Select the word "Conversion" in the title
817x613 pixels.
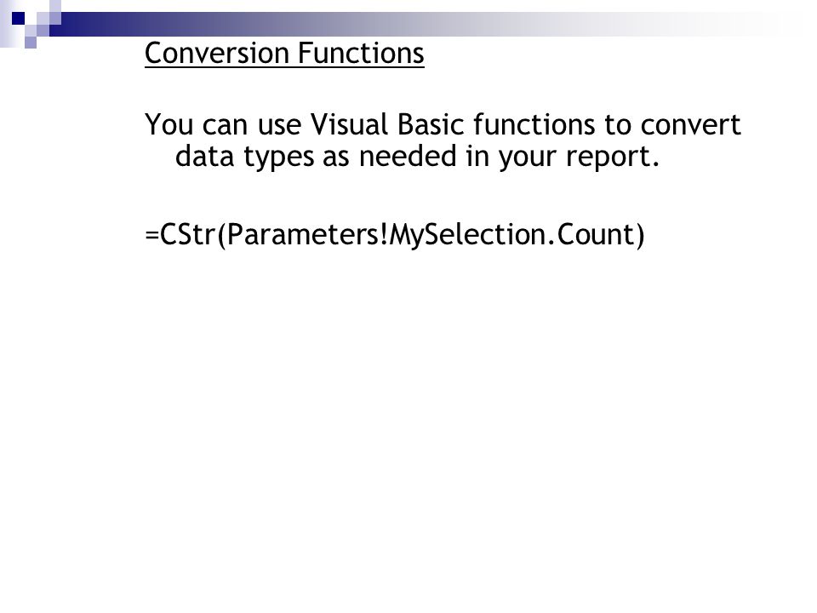coord(217,53)
